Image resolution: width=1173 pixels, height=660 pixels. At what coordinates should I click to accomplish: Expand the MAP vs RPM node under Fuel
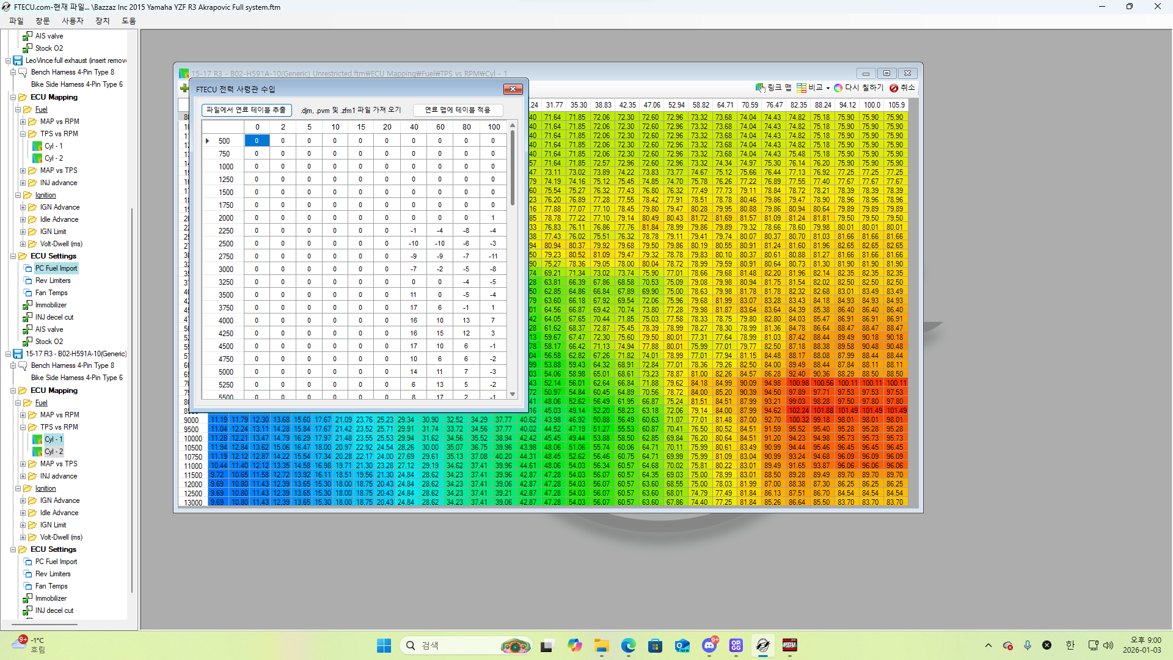(x=23, y=122)
